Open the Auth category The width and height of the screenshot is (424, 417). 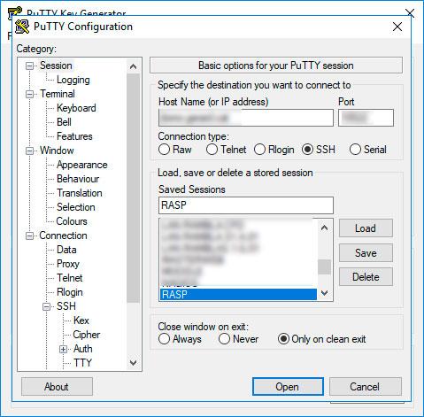83,349
